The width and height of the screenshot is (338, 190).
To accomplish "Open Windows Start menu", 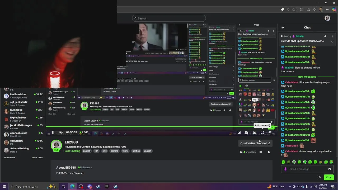I will (4, 187).
